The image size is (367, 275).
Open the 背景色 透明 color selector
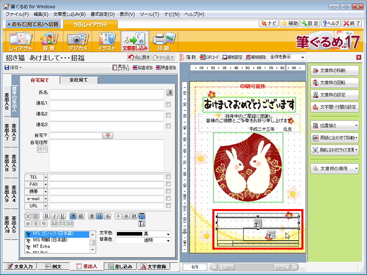144,240
